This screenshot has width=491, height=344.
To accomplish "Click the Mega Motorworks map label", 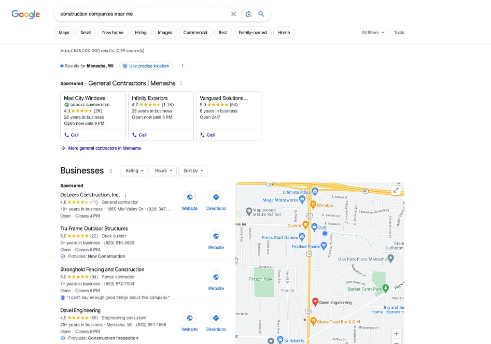I will [x=280, y=200].
